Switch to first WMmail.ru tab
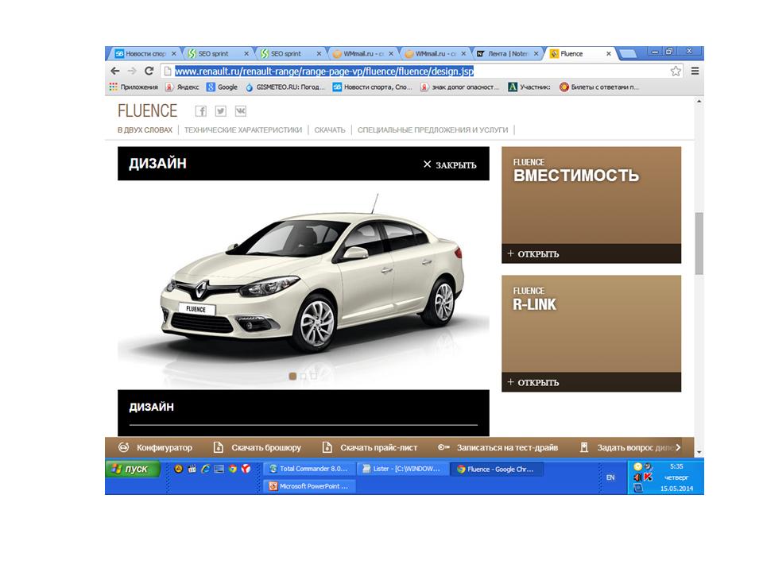 (362, 53)
